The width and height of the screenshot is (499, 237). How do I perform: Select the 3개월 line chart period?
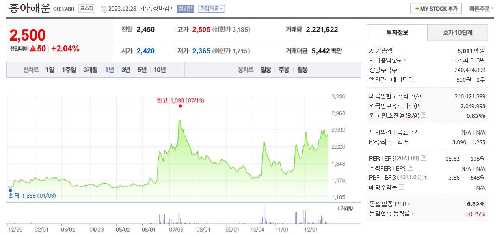click(91, 70)
